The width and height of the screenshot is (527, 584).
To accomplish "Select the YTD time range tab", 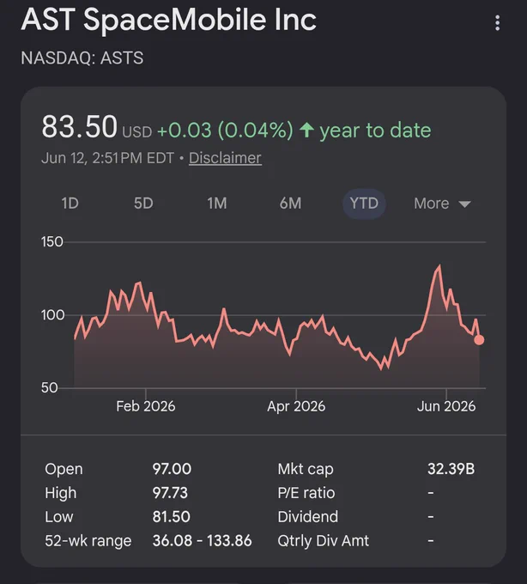I will 364,204.
